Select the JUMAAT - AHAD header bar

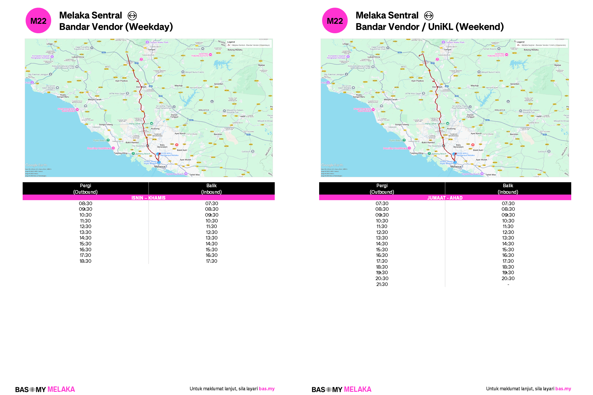pyautogui.click(x=445, y=198)
